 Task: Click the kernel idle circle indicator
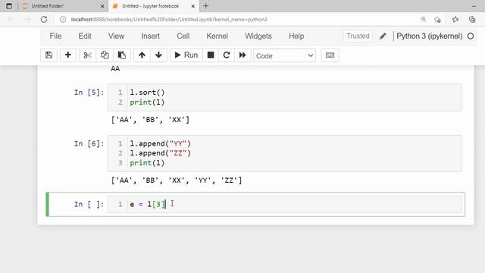[471, 36]
